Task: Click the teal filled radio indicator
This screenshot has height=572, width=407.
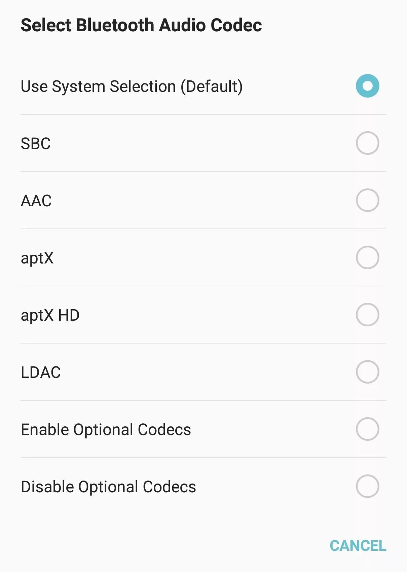Action: click(x=367, y=86)
